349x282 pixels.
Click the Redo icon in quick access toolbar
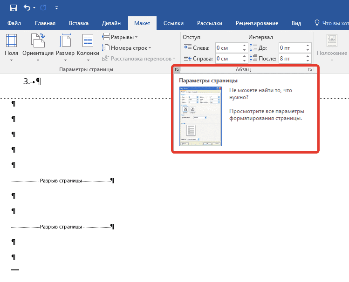tap(44, 8)
